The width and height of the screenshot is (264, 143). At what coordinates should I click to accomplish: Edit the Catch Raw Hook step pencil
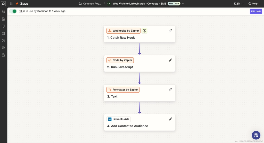(x=170, y=31)
